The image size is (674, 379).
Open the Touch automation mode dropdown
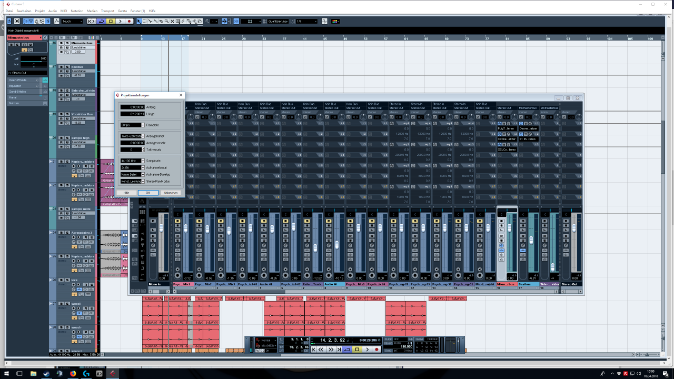coord(72,21)
